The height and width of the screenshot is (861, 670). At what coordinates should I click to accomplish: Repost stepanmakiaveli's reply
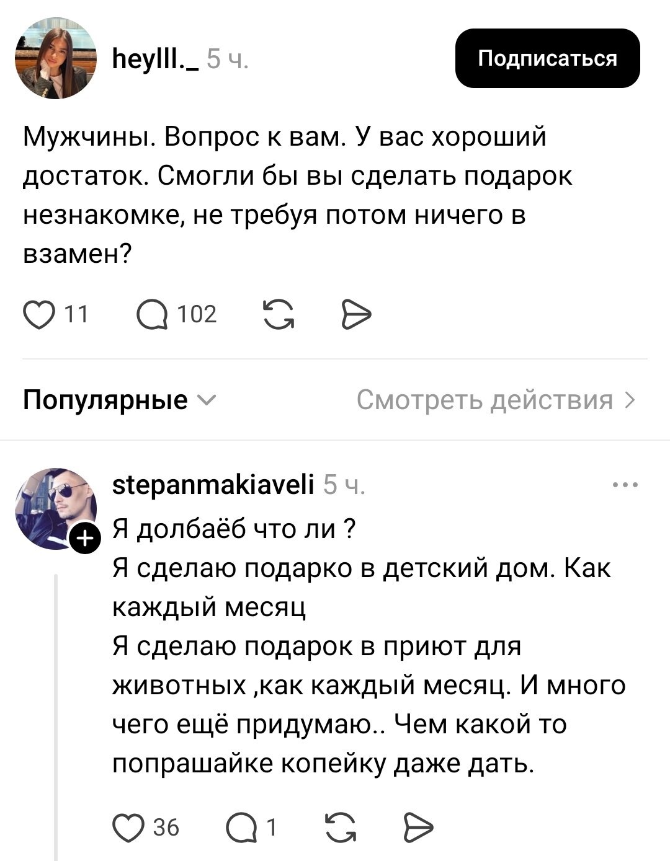341,828
